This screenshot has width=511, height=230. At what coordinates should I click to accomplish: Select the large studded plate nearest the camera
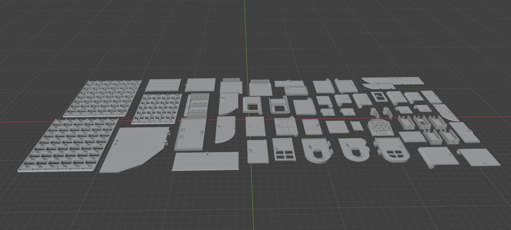[68, 145]
